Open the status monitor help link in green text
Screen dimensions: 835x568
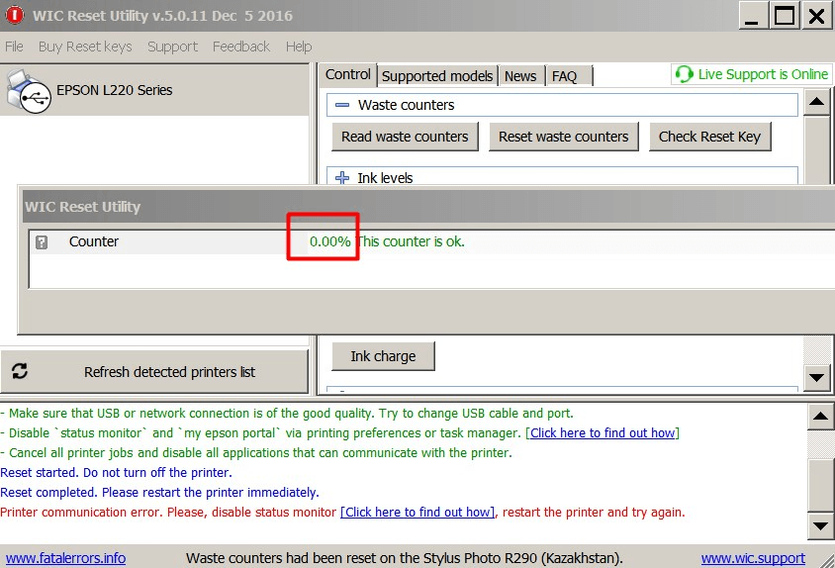[x=603, y=432]
